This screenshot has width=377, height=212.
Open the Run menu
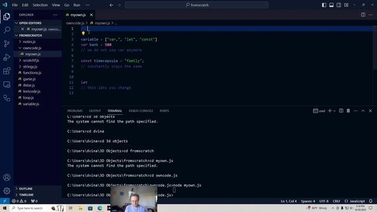click(77, 5)
